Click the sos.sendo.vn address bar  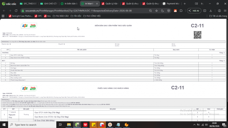pyautogui.click(x=78, y=11)
